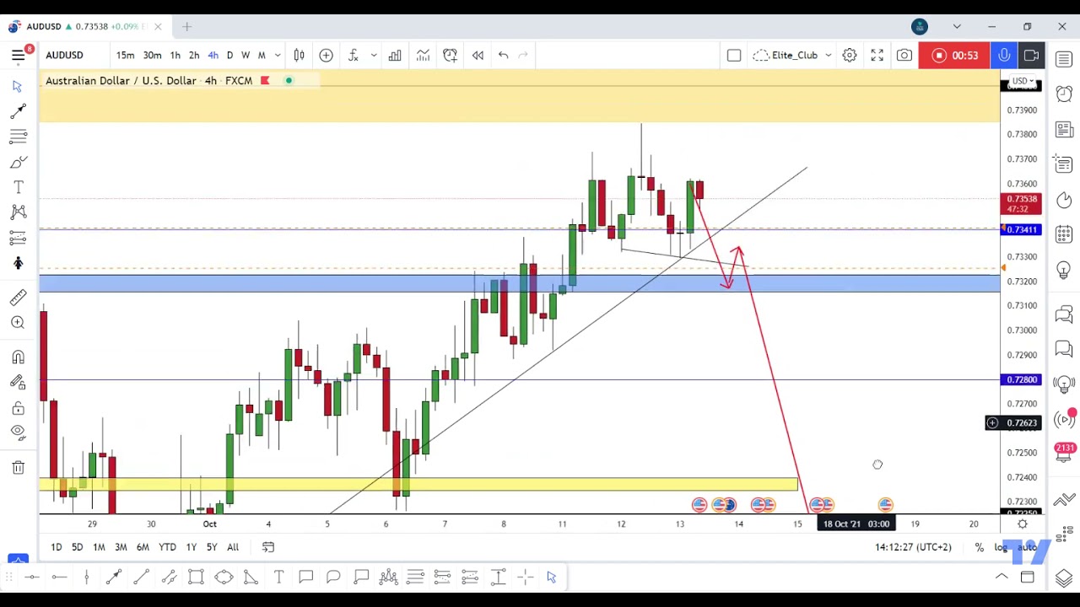This screenshot has height=607, width=1080.
Task: Click the go-to-date icon
Action: pos(268,547)
